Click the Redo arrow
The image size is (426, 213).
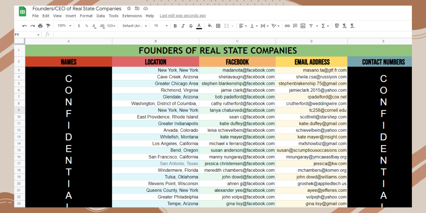click(32, 26)
